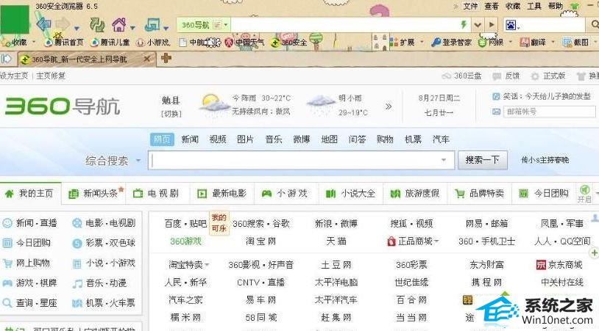Expand the 正品商城 dropdown arrow
The image size is (599, 331).
point(436,241)
